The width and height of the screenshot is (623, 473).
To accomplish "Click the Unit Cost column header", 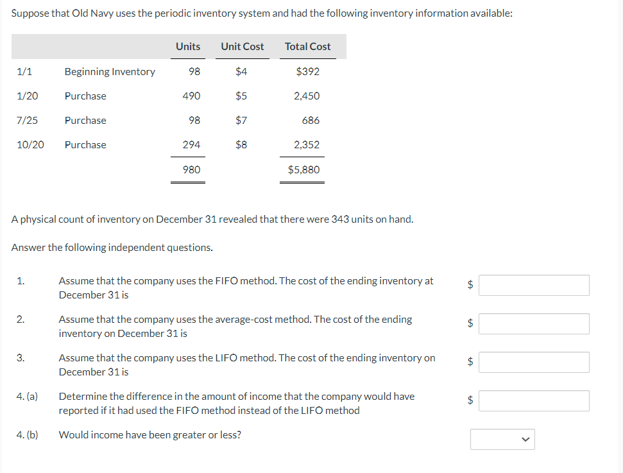I will (x=243, y=46).
